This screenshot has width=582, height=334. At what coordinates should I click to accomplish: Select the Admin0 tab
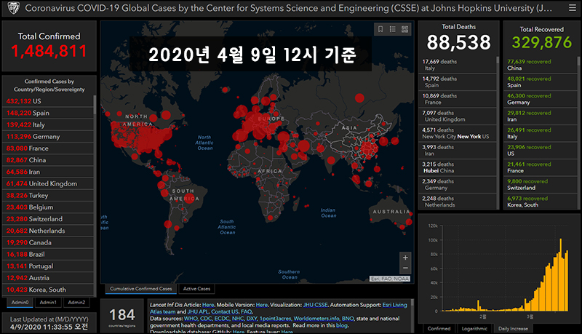pyautogui.click(x=20, y=303)
